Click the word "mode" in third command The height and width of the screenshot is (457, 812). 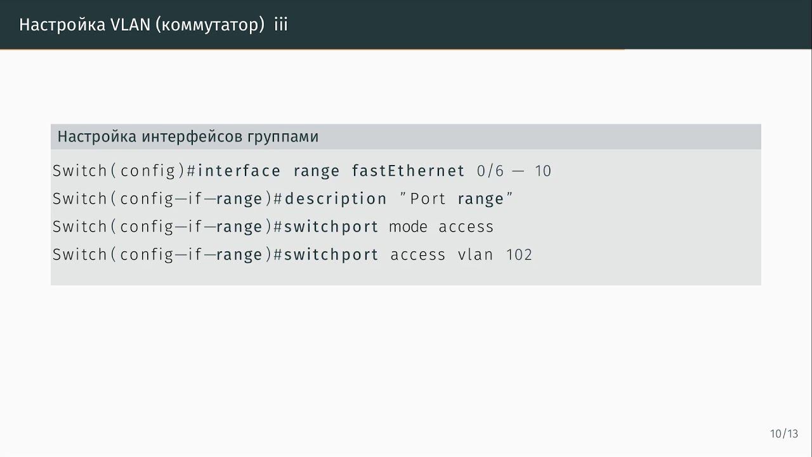408,227
